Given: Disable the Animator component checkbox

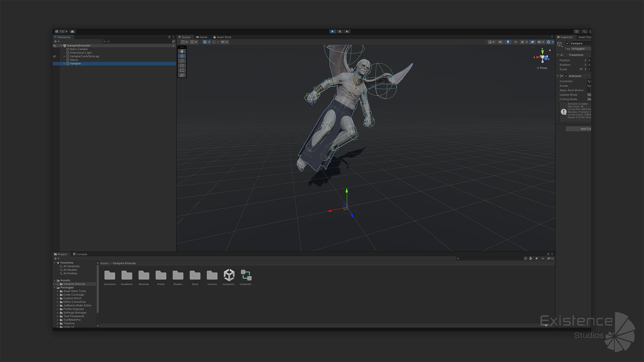Looking at the screenshot, I should coord(566,76).
